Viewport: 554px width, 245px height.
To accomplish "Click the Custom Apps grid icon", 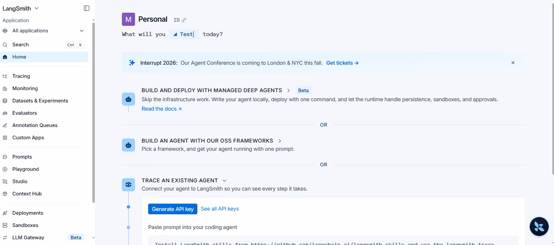I will click(5, 138).
